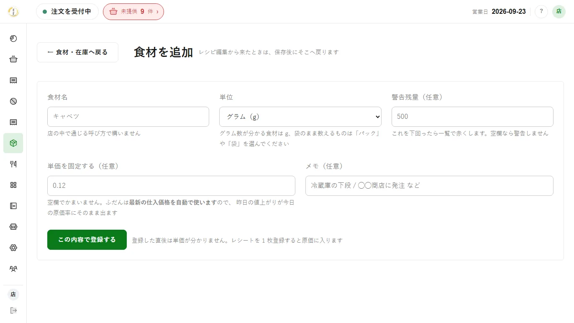574x323 pixels.
Task: Open the ? help icon
Action: [x=541, y=11]
